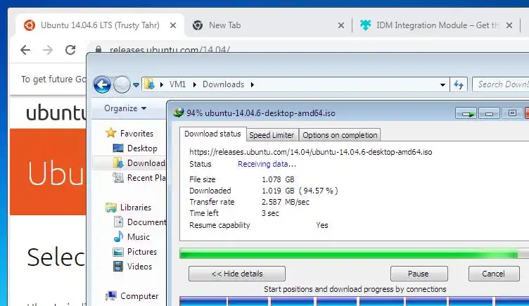Open the Options on completion tab
Image resolution: width=529 pixels, height=306 pixels.
click(340, 135)
